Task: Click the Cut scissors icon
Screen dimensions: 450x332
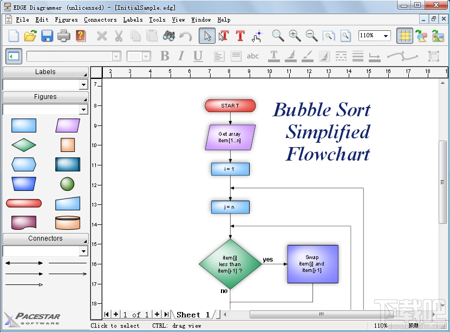Action: click(x=119, y=36)
